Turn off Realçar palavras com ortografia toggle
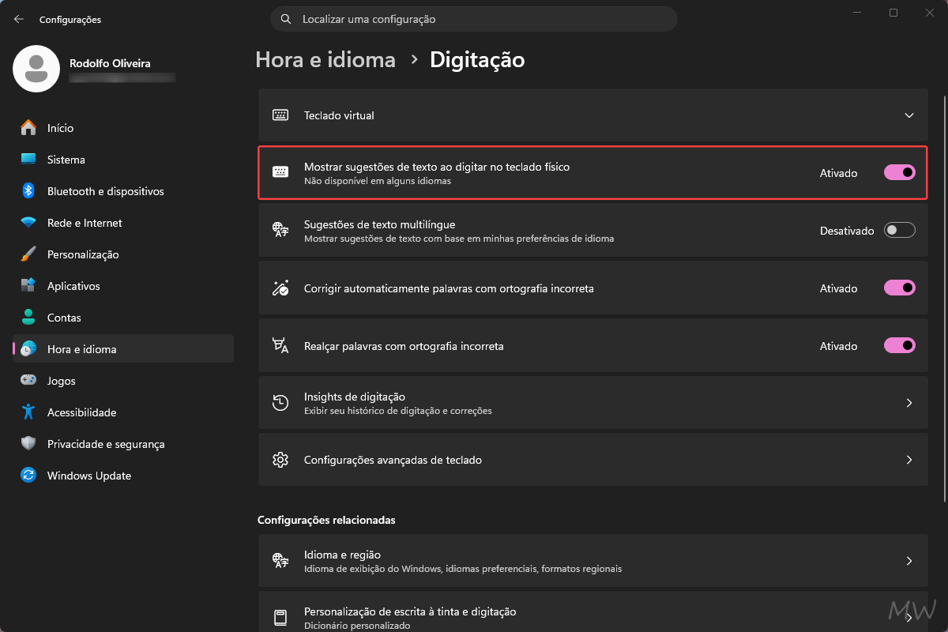The image size is (948, 632). 899,346
